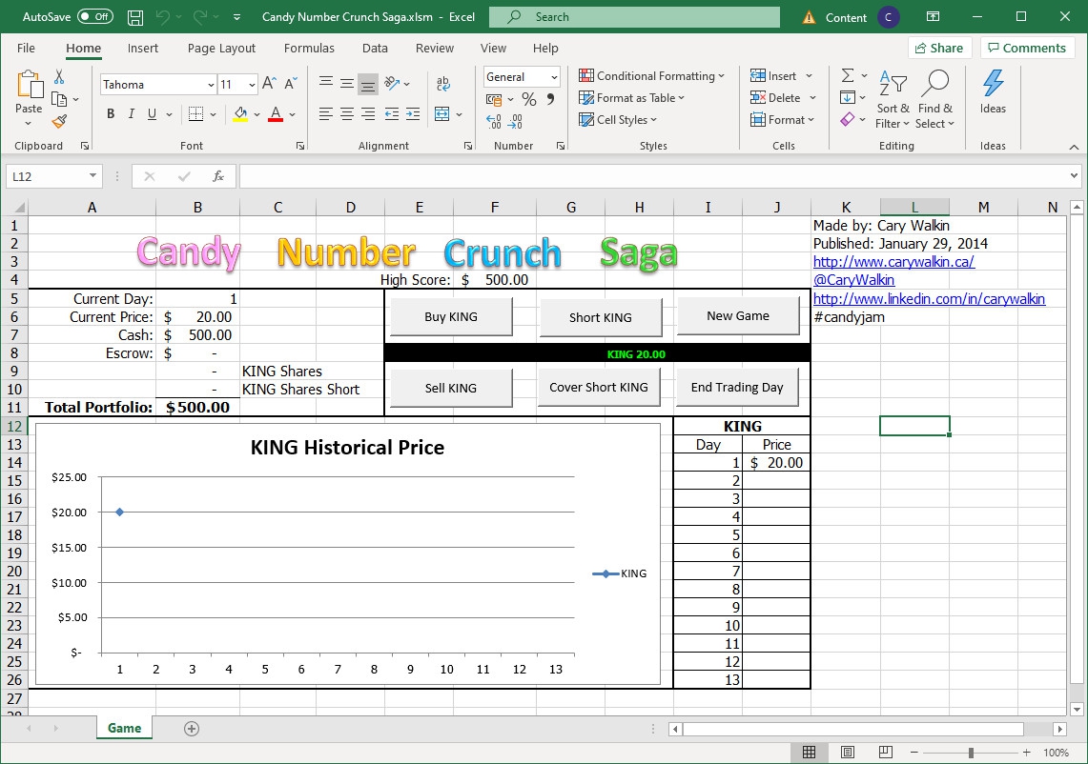
Task: Open the Formulas ribbon tab
Action: pyautogui.click(x=309, y=48)
